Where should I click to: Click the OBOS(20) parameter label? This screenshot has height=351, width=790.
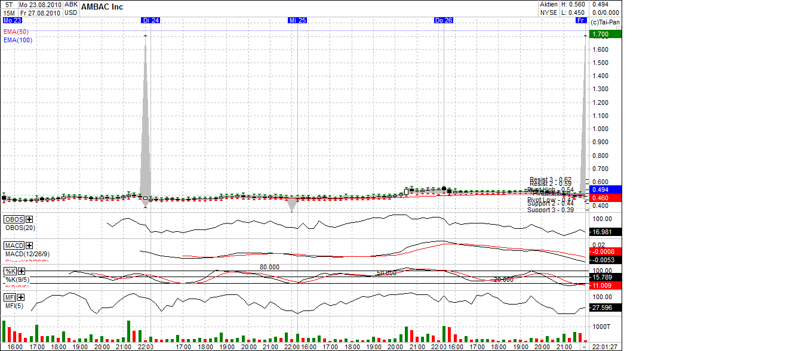click(x=20, y=228)
